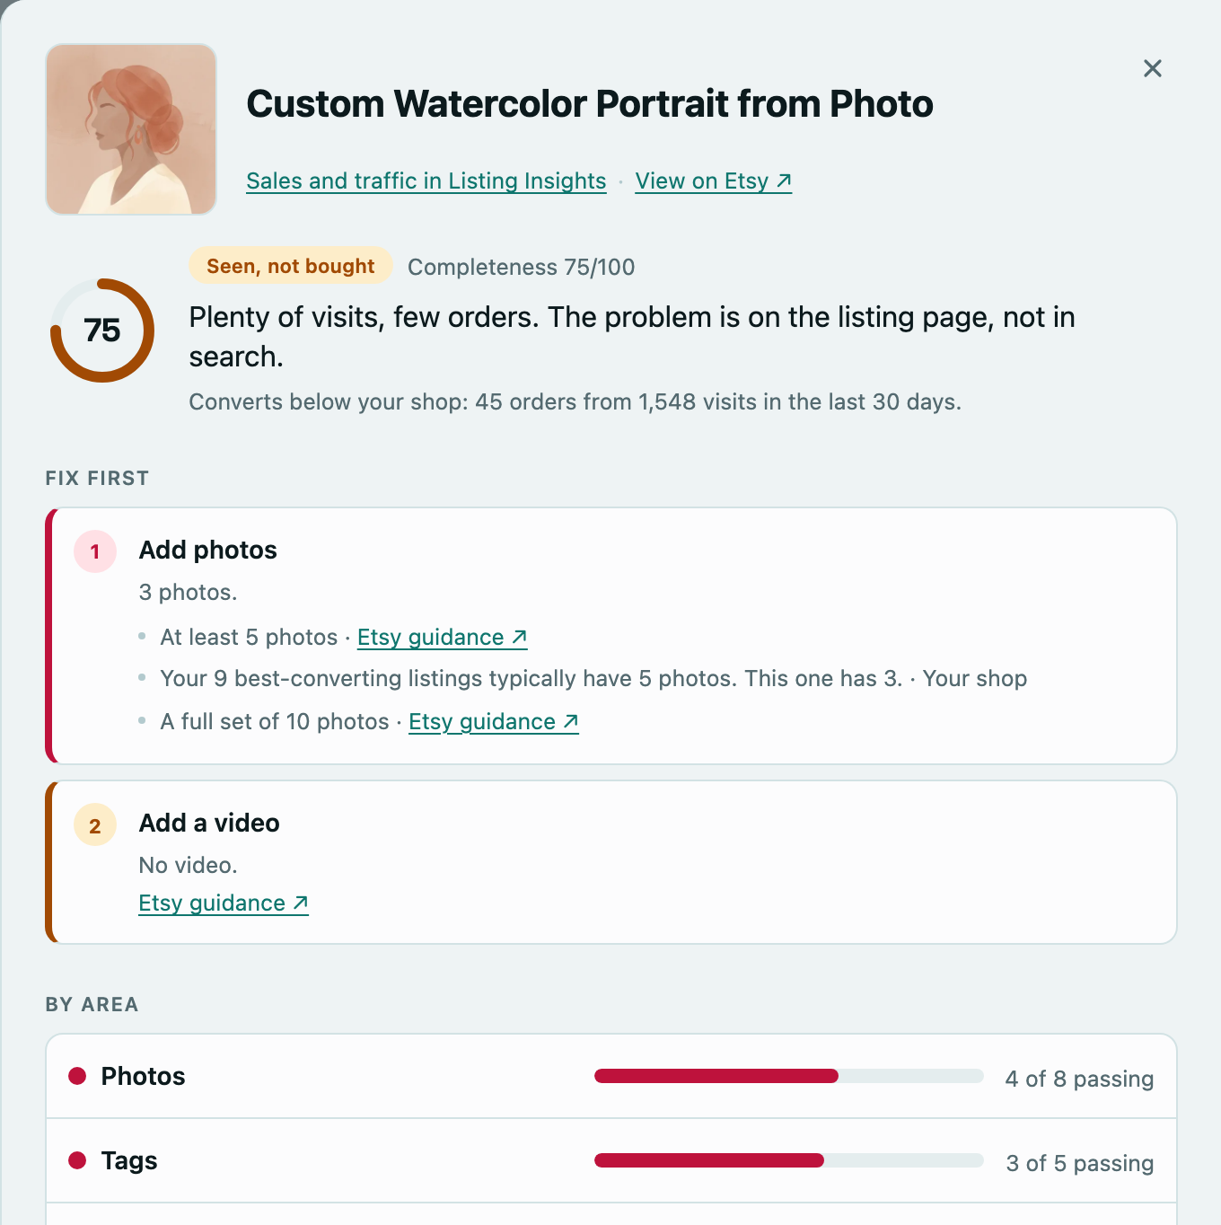
Task: Open Etsy guidance for full set of 10 photos
Action: click(494, 721)
